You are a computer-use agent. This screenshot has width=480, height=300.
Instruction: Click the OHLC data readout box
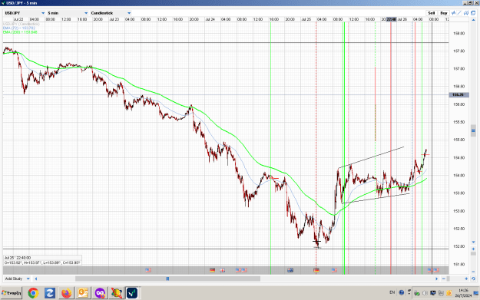pos(42,260)
